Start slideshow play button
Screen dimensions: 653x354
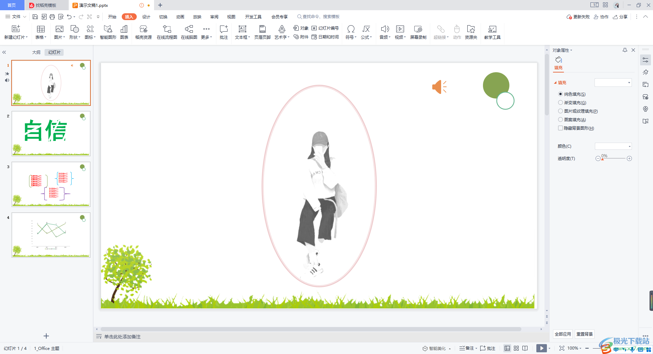[541, 348]
